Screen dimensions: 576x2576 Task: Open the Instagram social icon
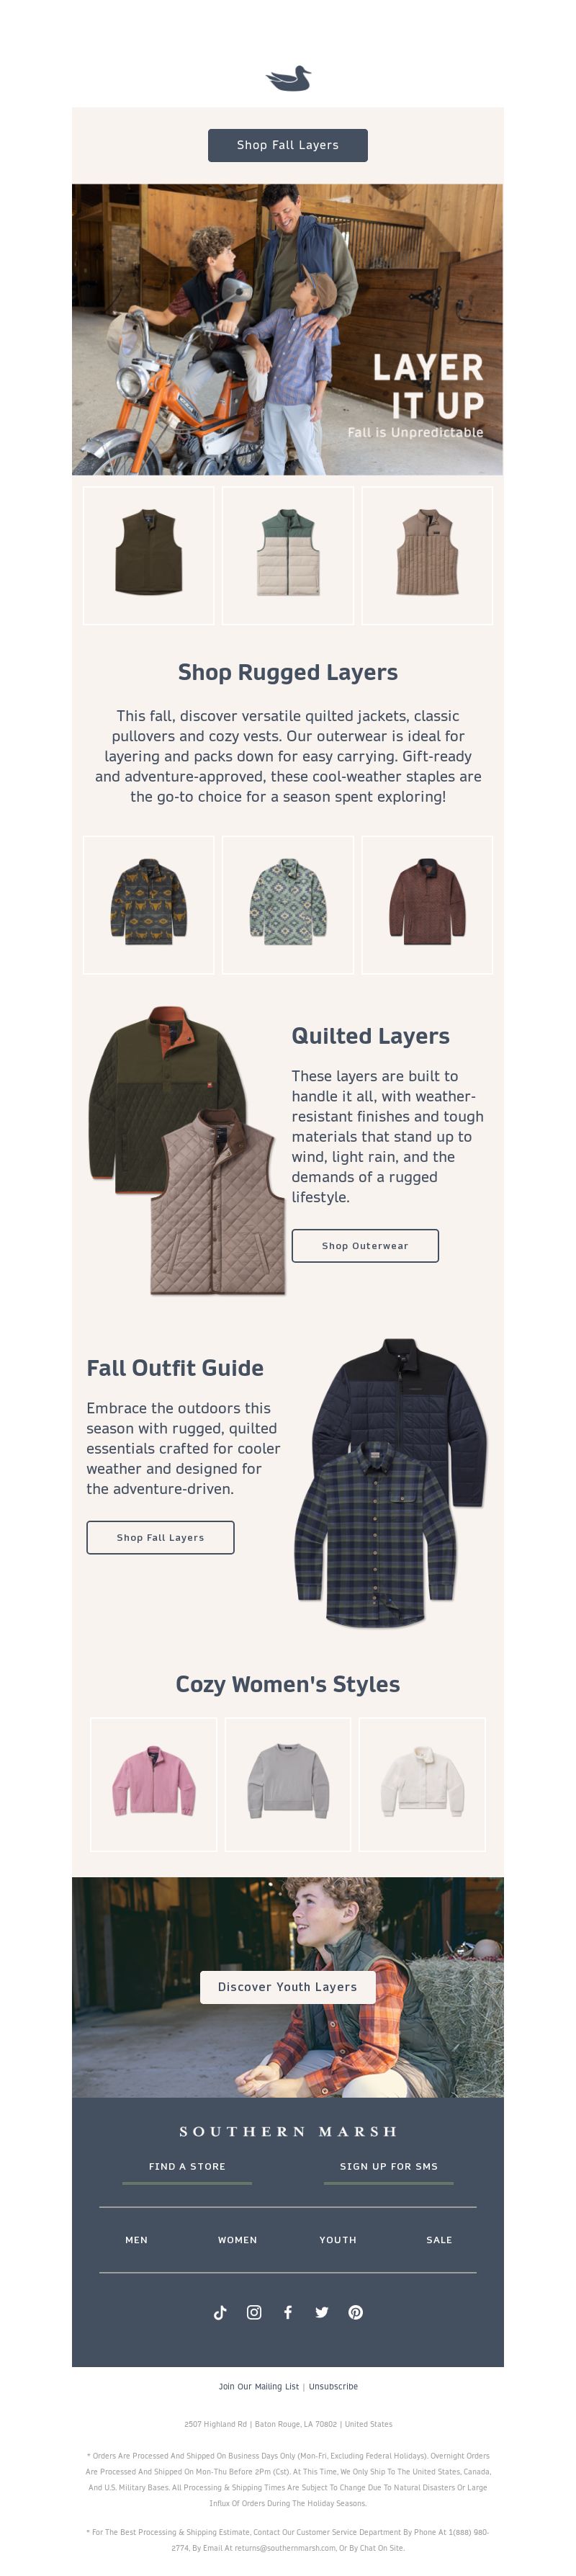[254, 2312]
